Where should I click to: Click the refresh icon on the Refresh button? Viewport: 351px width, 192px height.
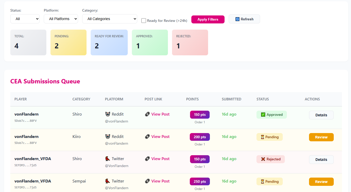(237, 19)
